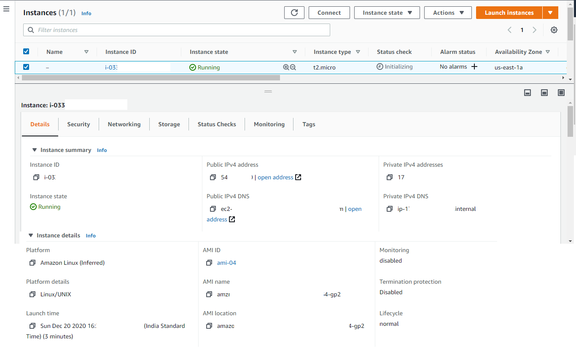Click the t2.micro instance type cell
The image size is (576, 362).
tap(324, 67)
